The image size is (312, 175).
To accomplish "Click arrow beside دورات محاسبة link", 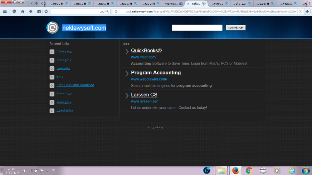I will pos(52,94).
